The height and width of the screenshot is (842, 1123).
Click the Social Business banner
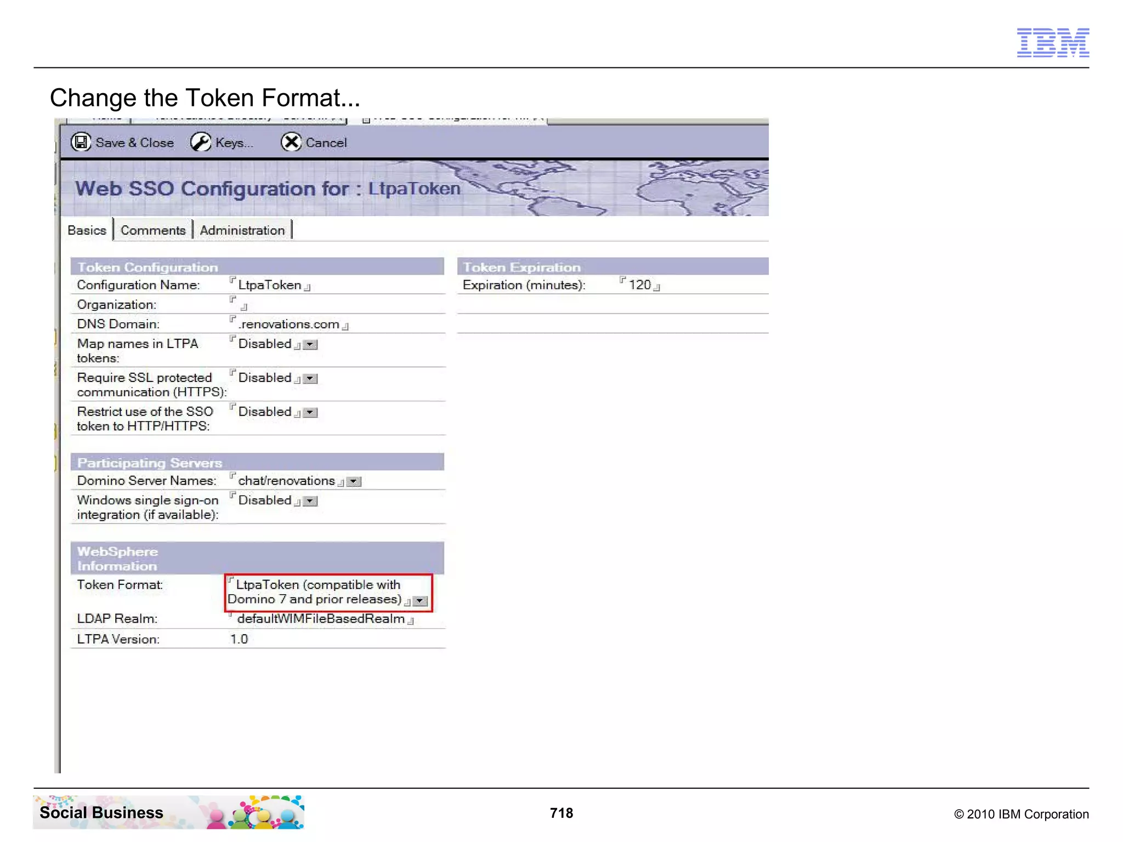pyautogui.click(x=168, y=812)
